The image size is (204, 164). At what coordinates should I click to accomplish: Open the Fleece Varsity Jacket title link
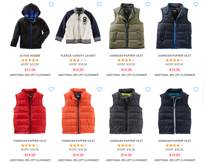[78, 56]
